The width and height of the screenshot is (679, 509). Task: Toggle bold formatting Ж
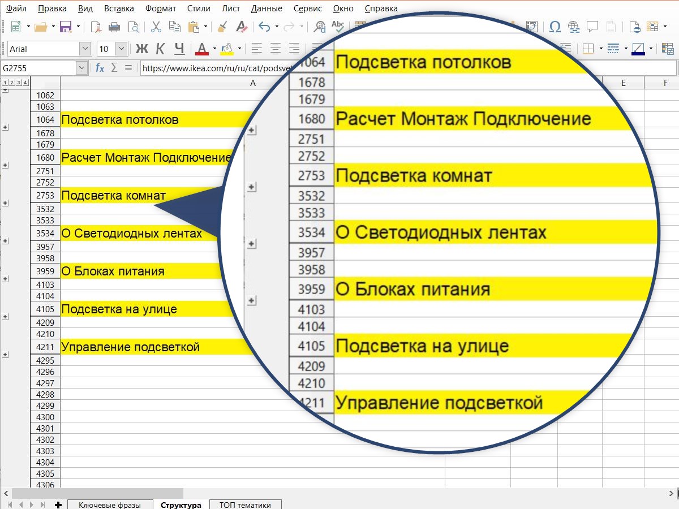pyautogui.click(x=141, y=49)
